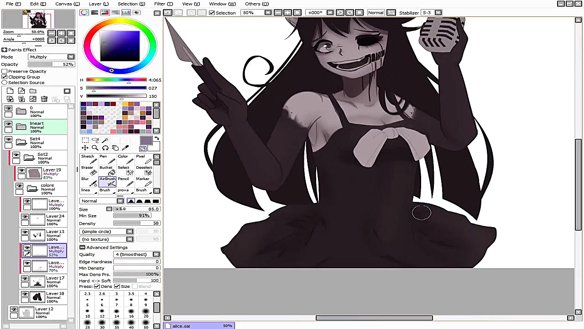
Task: Select the Blur brush tool
Action: point(88,181)
